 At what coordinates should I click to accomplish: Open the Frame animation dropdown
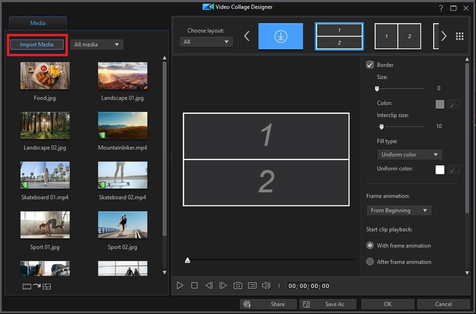point(399,210)
